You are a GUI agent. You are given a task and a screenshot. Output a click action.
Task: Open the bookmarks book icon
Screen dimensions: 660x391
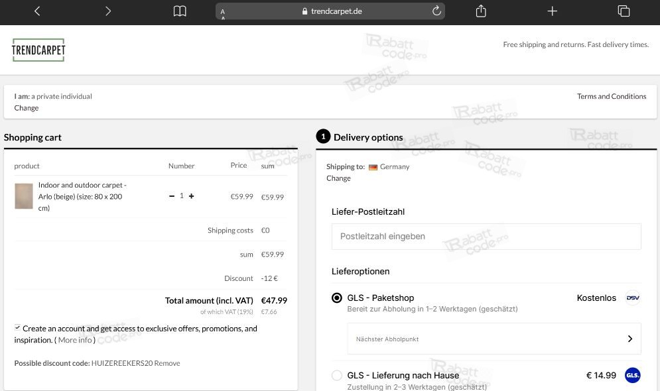pyautogui.click(x=180, y=11)
